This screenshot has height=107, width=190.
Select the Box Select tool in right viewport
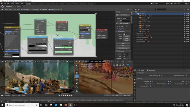[77, 65]
